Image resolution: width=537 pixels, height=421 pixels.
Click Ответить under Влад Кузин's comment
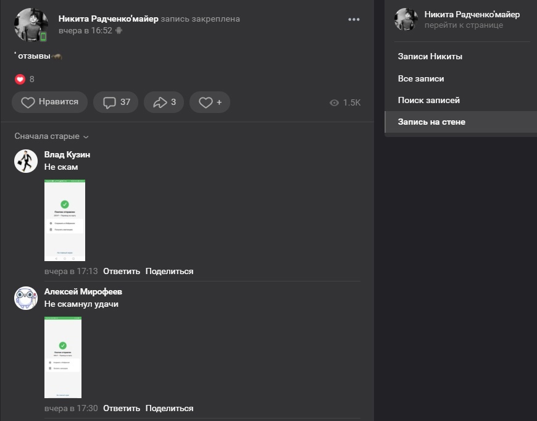tap(122, 271)
